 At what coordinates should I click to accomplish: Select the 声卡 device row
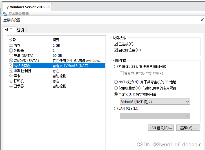pos(57,76)
